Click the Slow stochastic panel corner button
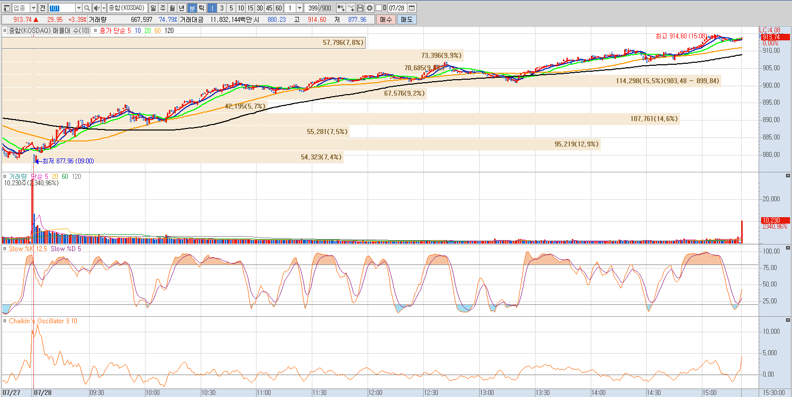 788,248
